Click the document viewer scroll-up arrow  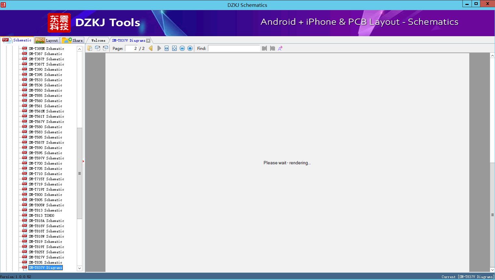coord(492,56)
